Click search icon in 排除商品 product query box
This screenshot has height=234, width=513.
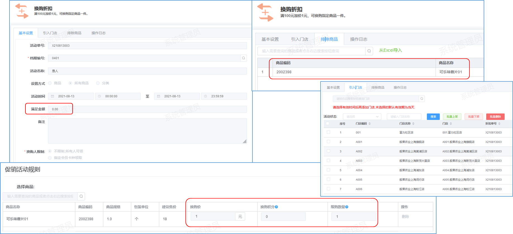tap(369, 51)
